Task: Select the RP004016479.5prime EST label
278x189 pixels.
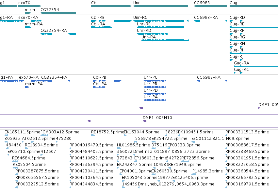Action: pyautogui.click(x=91, y=145)
